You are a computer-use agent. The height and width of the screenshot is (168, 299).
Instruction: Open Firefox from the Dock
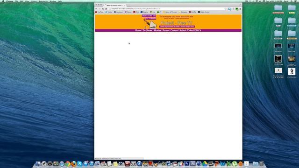click(x=74, y=164)
